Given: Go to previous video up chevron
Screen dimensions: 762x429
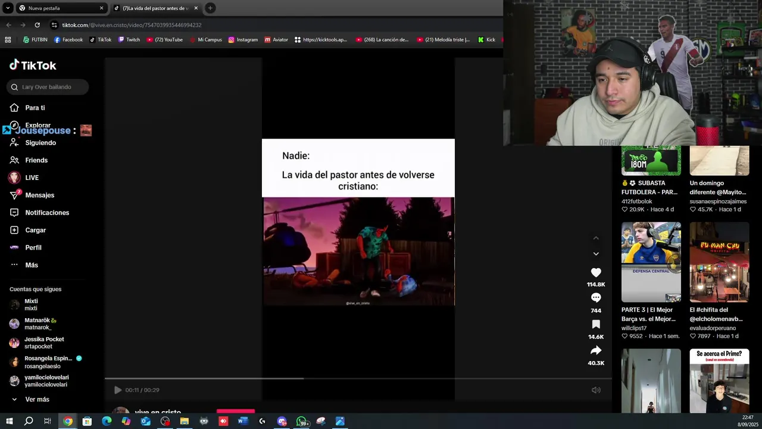Looking at the screenshot, I should [596, 238].
